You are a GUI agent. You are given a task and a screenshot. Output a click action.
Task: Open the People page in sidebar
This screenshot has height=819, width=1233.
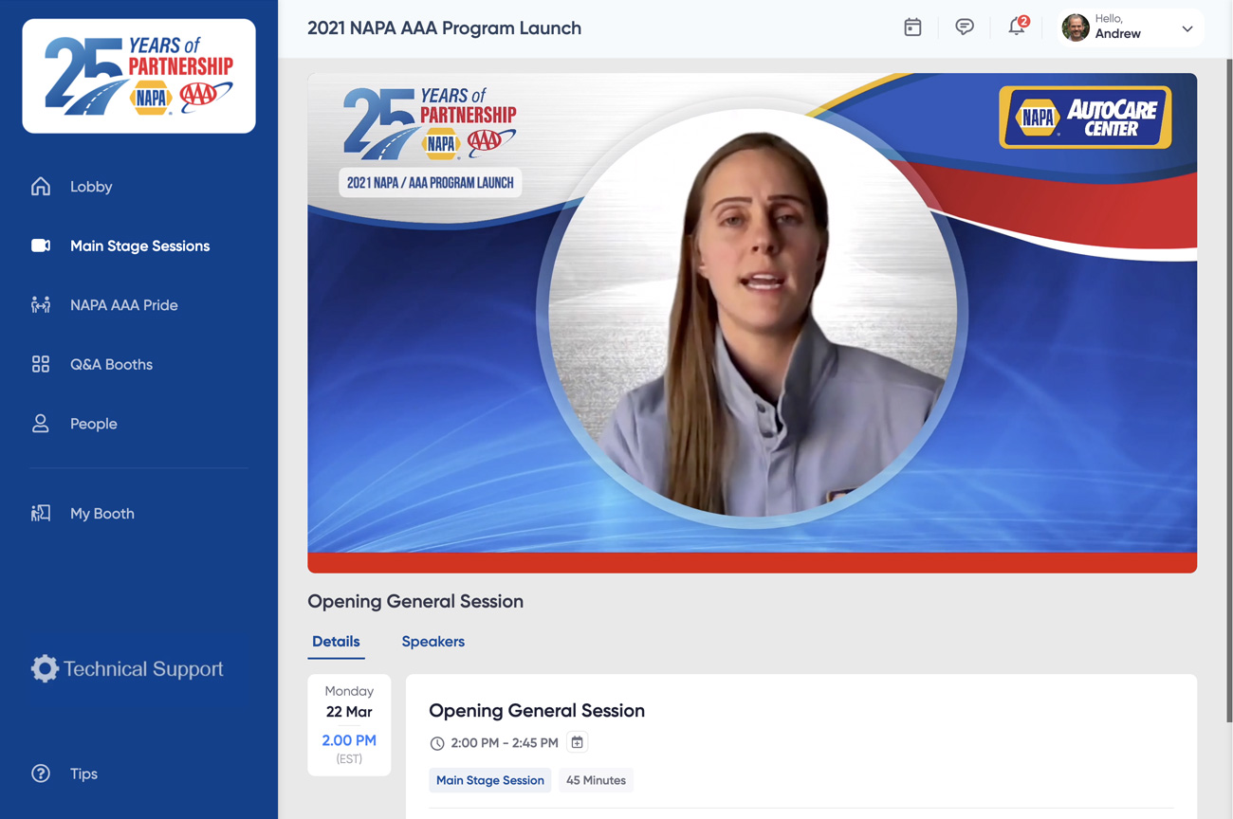[x=93, y=424]
